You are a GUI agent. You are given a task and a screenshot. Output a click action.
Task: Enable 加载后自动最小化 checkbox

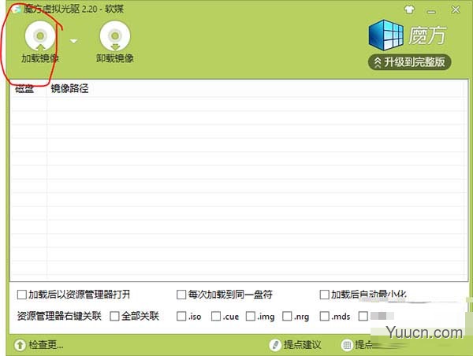pyautogui.click(x=324, y=295)
